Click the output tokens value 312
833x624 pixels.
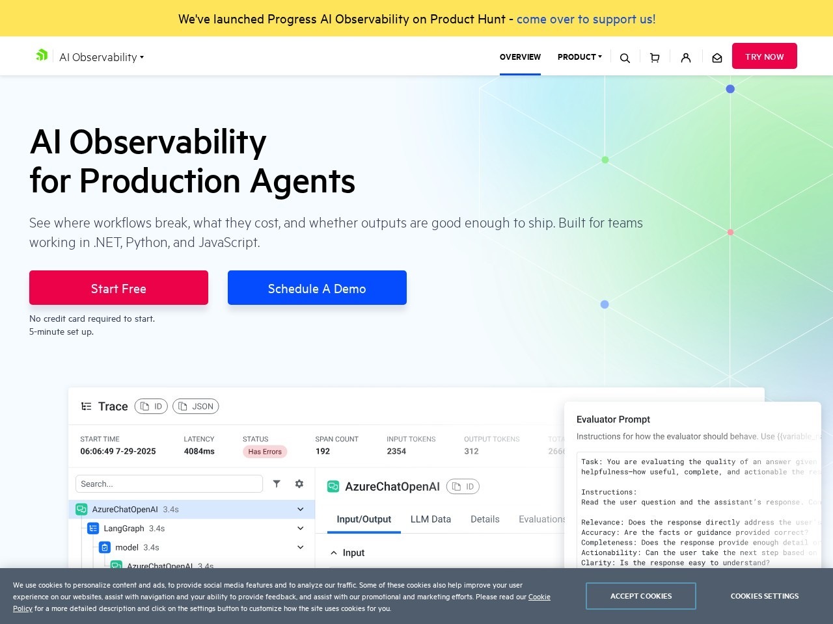click(471, 451)
